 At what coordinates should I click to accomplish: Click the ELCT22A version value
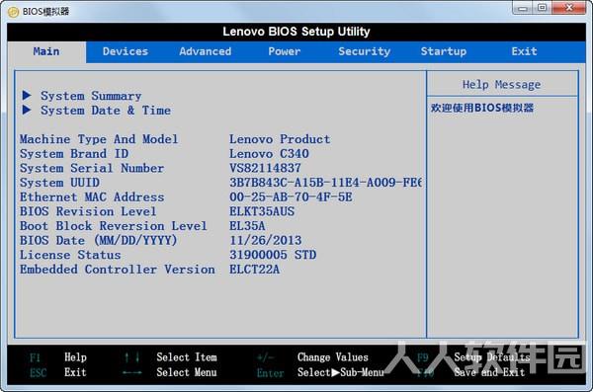click(255, 270)
